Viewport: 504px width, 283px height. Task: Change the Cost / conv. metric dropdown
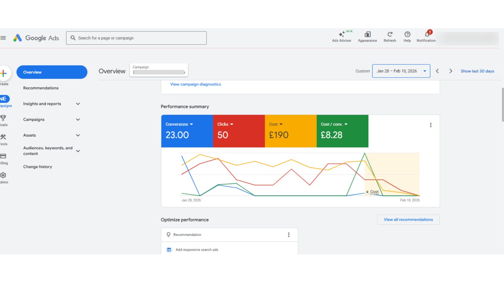(x=334, y=124)
